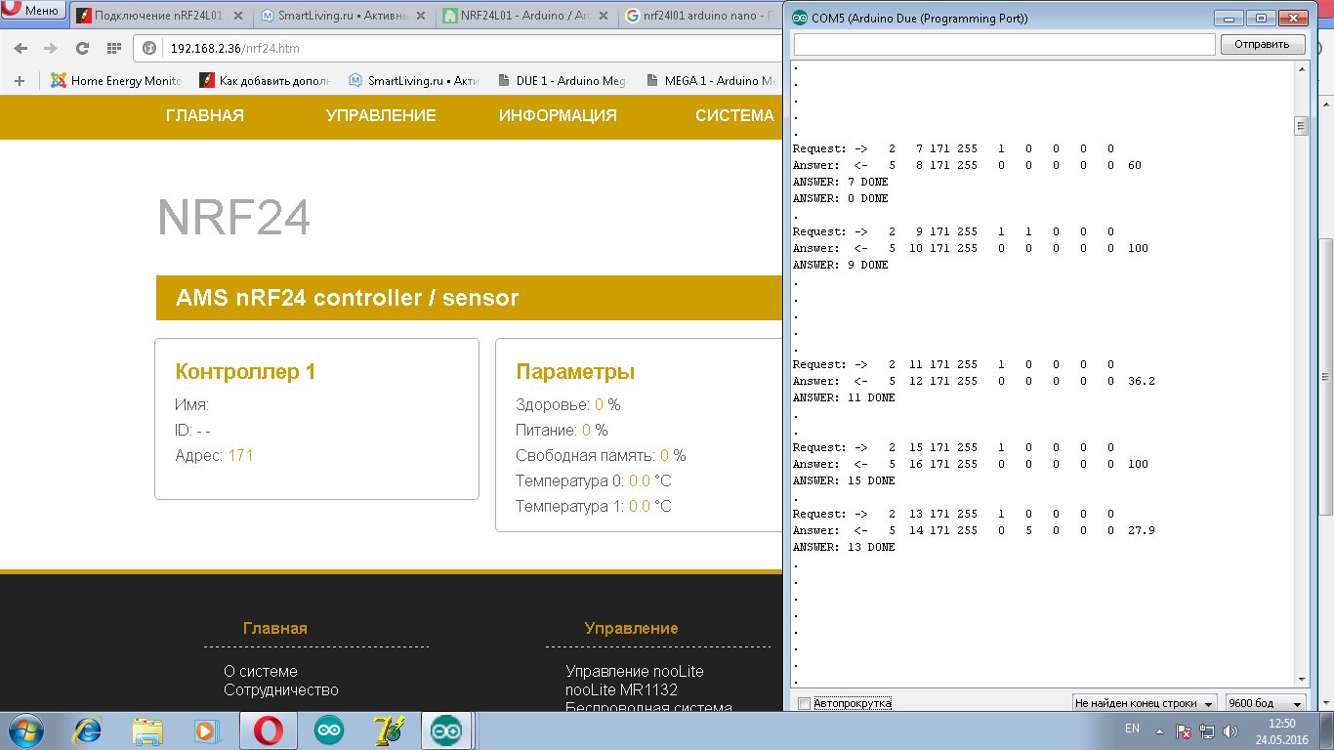Screen dimensions: 1334x750
Task: Switch to the "NRF24L01 - Arduino" tab
Action: pos(525,16)
